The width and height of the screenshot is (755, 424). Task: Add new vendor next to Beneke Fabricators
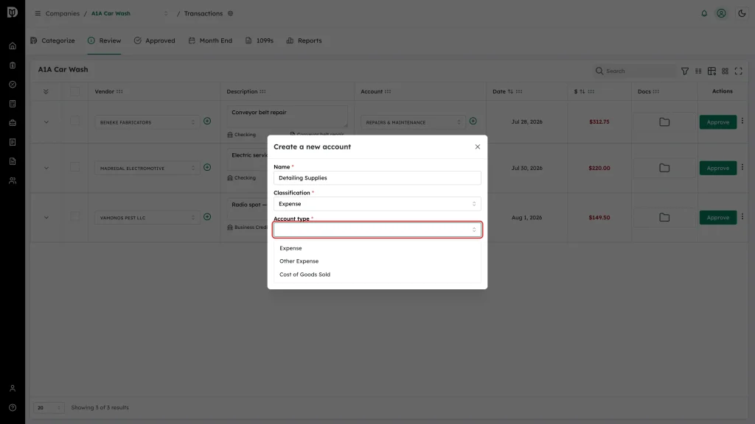[x=207, y=121]
